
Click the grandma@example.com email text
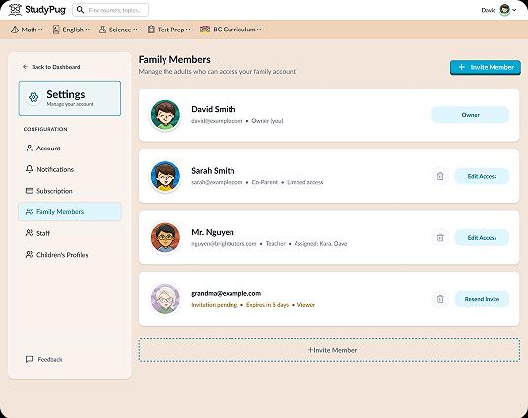click(227, 293)
